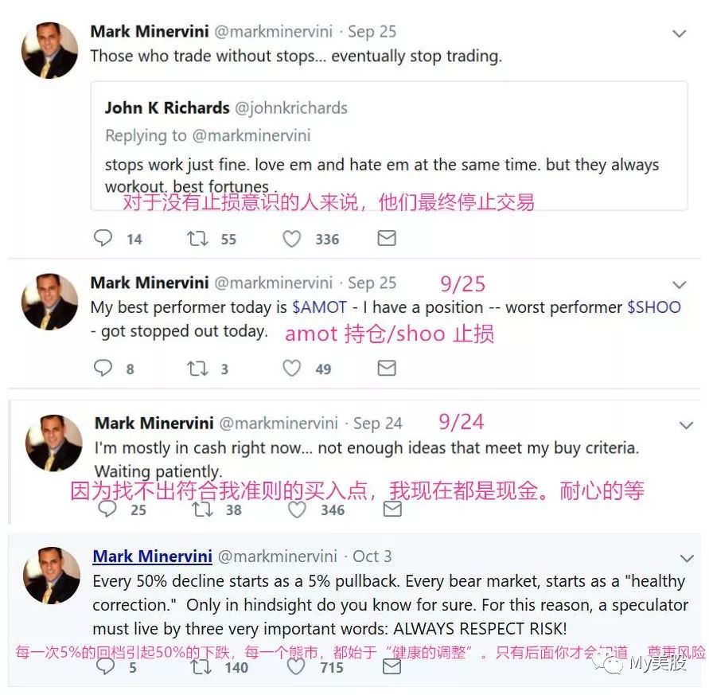Open the $SHOO cashtag link
The image size is (709, 695).
[654, 307]
